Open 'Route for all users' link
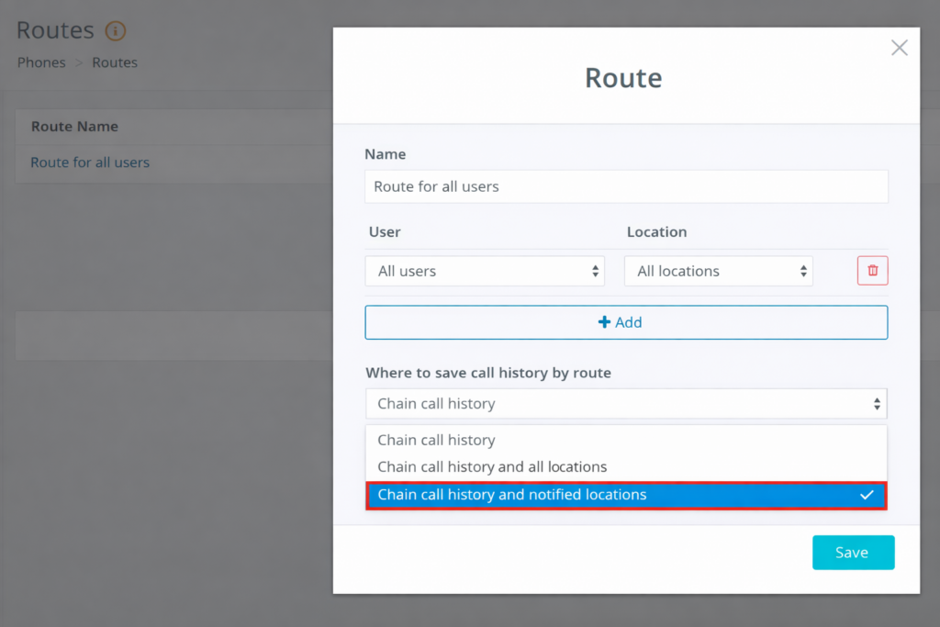This screenshot has width=940, height=627. tap(90, 162)
